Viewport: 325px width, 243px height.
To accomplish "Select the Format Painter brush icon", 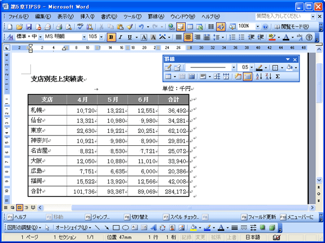I will tap(130, 27).
